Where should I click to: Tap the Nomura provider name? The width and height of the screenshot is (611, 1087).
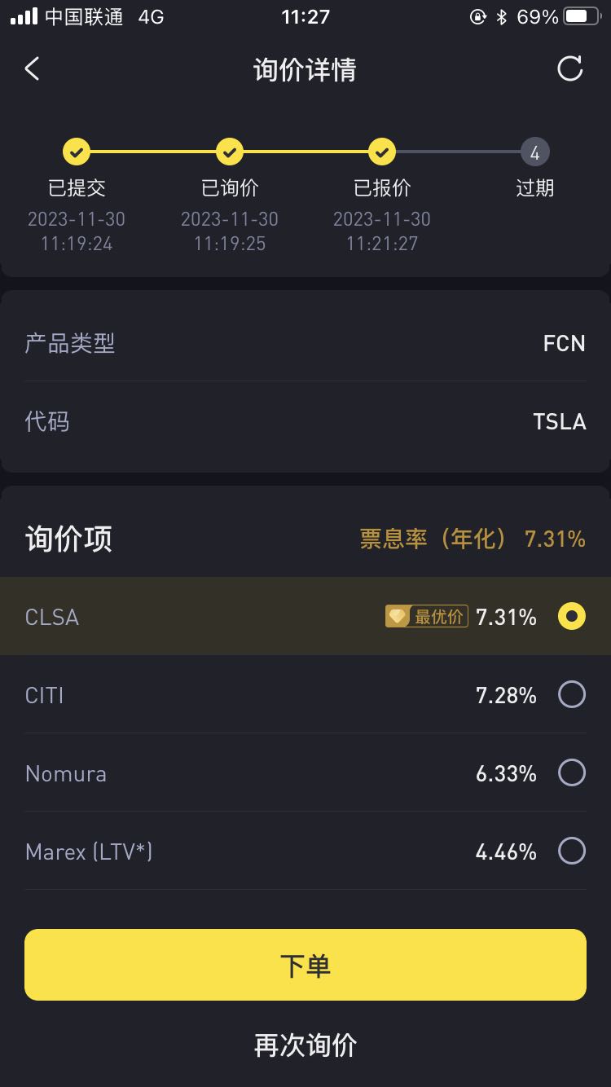66,774
